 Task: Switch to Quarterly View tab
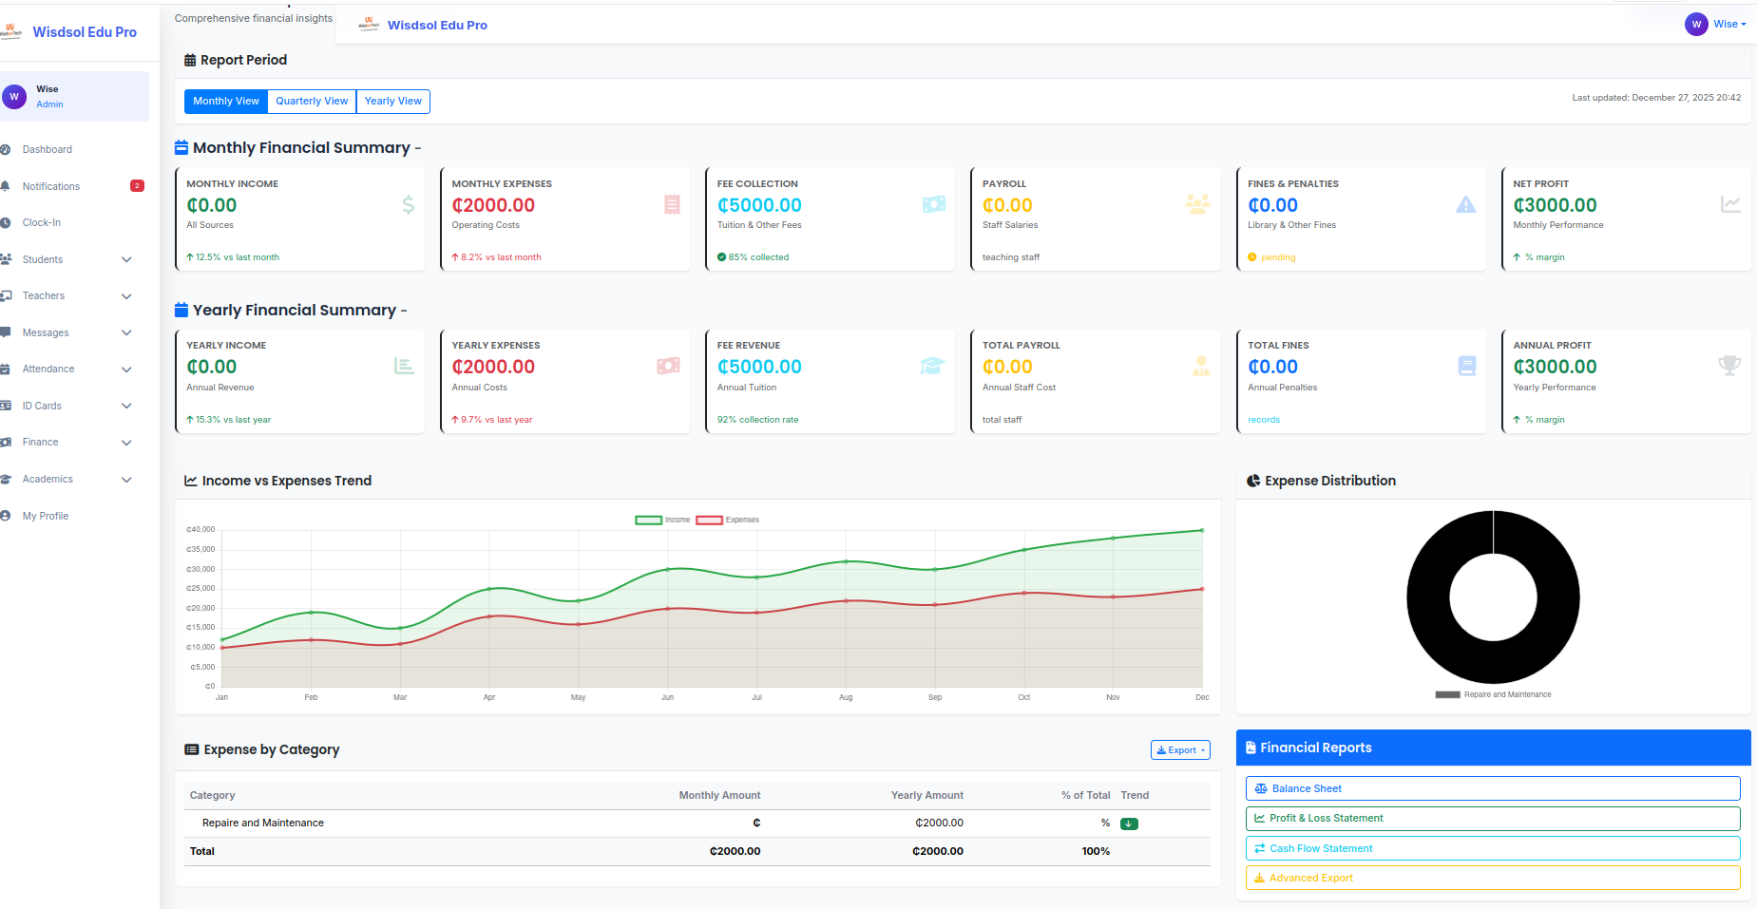pyautogui.click(x=312, y=102)
